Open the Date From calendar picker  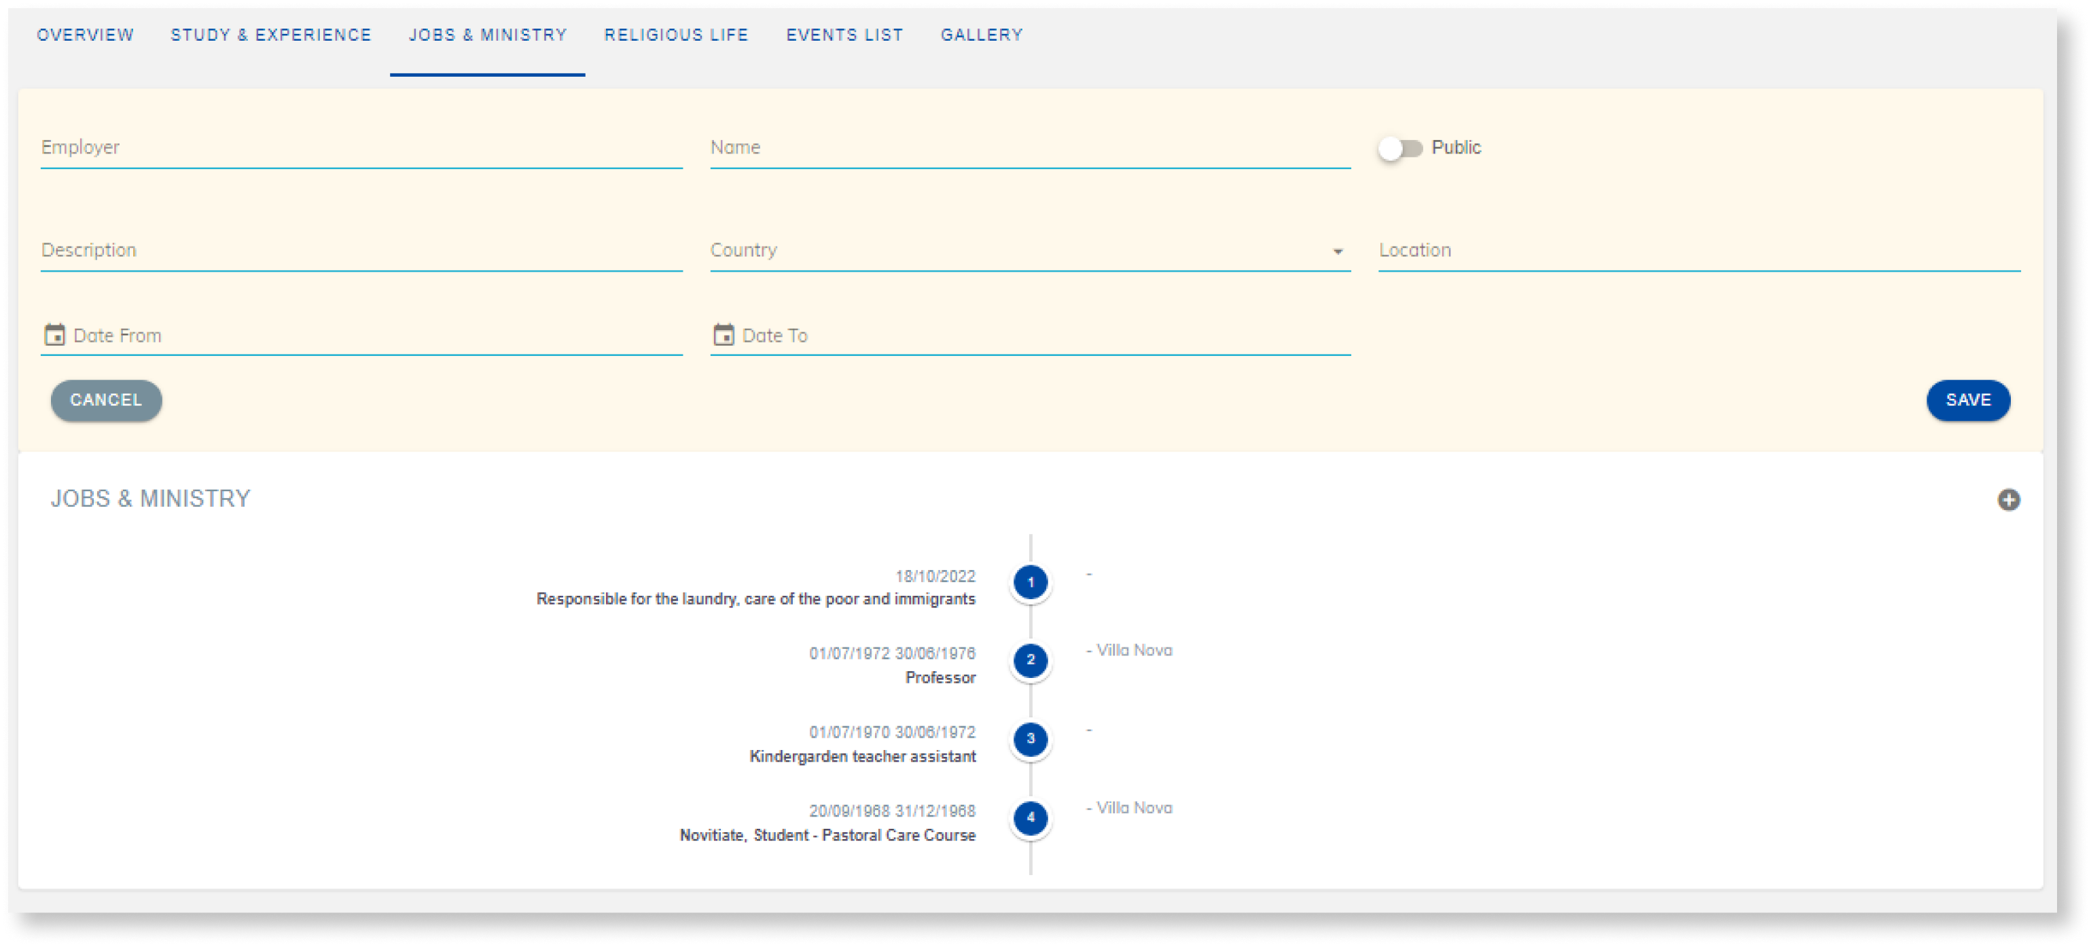[x=54, y=334]
